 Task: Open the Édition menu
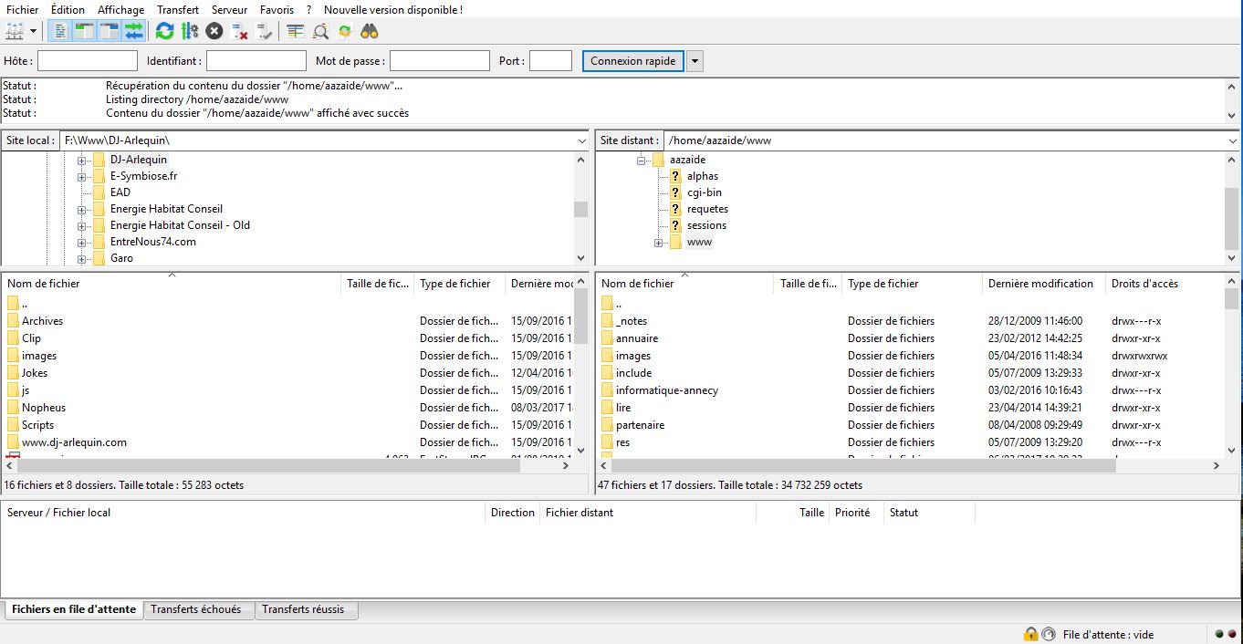click(x=68, y=10)
